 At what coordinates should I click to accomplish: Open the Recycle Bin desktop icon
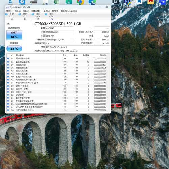[x=10, y=2]
